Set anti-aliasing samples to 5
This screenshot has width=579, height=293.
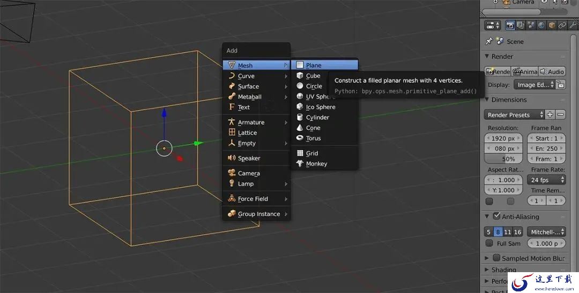click(488, 232)
